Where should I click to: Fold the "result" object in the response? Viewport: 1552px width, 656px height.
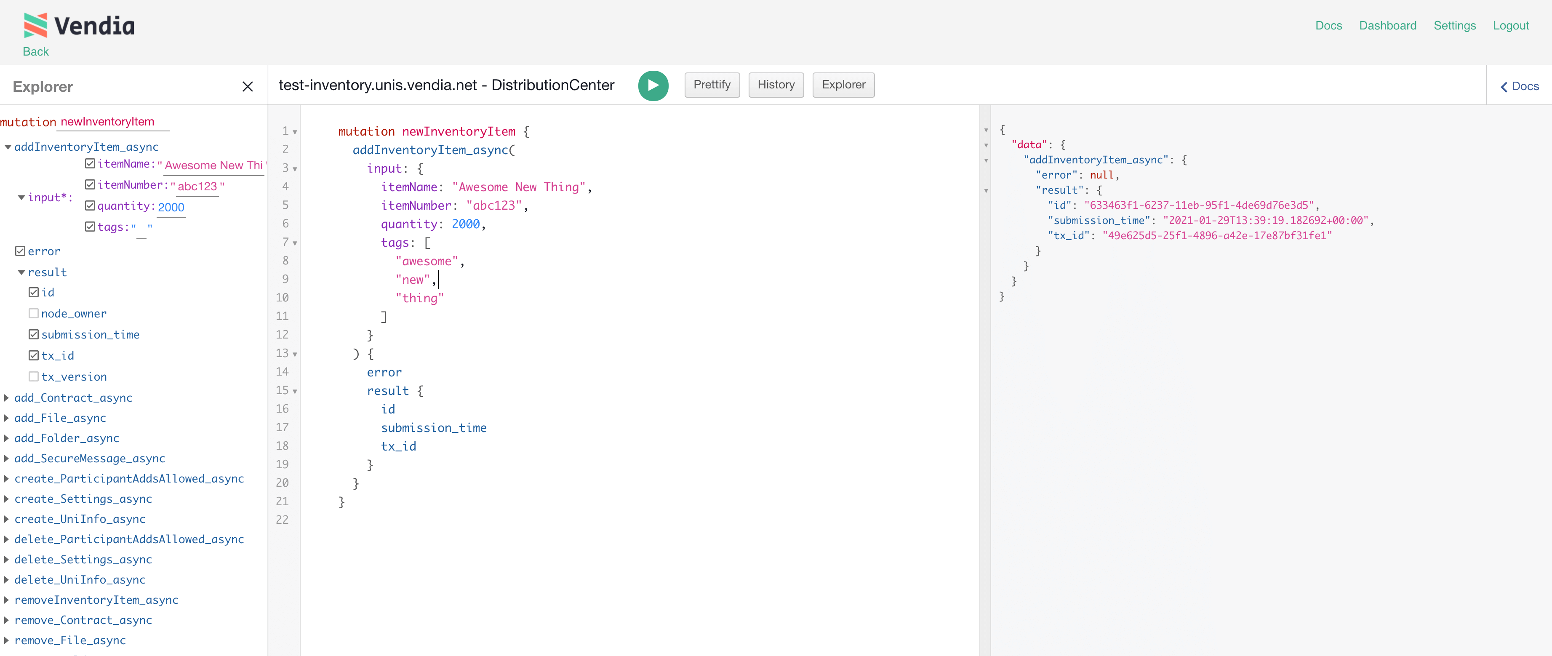pyautogui.click(x=986, y=191)
